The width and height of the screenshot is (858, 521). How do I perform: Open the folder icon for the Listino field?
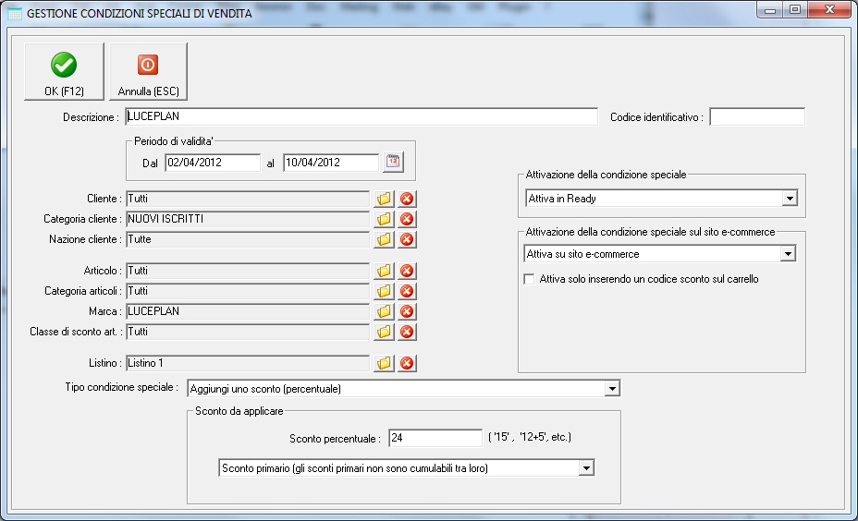(x=384, y=363)
